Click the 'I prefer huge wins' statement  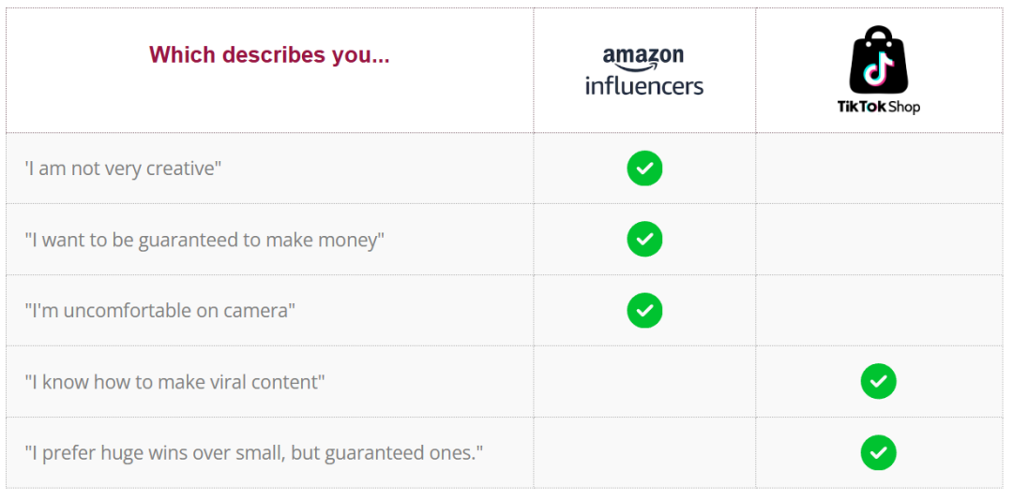[x=254, y=453]
